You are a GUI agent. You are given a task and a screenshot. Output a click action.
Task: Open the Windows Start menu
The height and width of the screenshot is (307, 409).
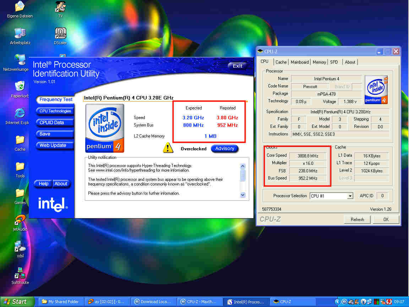point(17,302)
